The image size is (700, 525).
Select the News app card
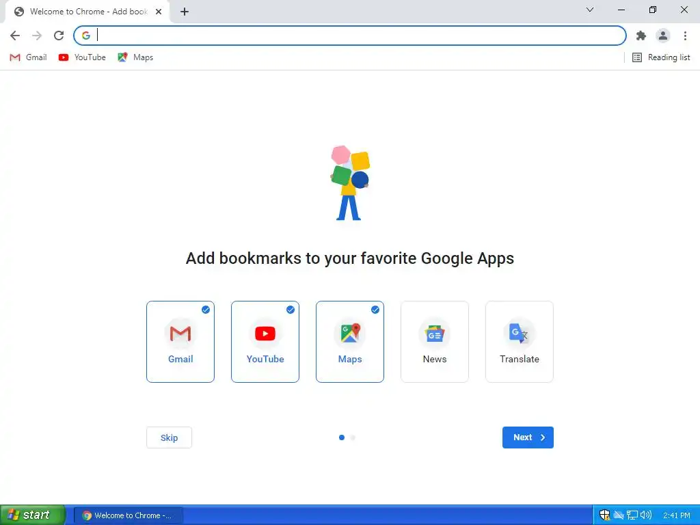435,342
